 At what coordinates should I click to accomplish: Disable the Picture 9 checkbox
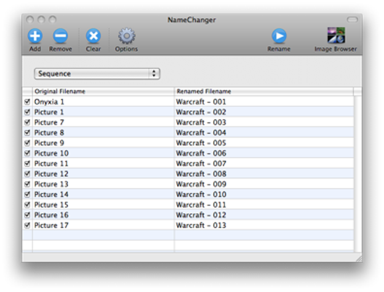[x=27, y=143]
